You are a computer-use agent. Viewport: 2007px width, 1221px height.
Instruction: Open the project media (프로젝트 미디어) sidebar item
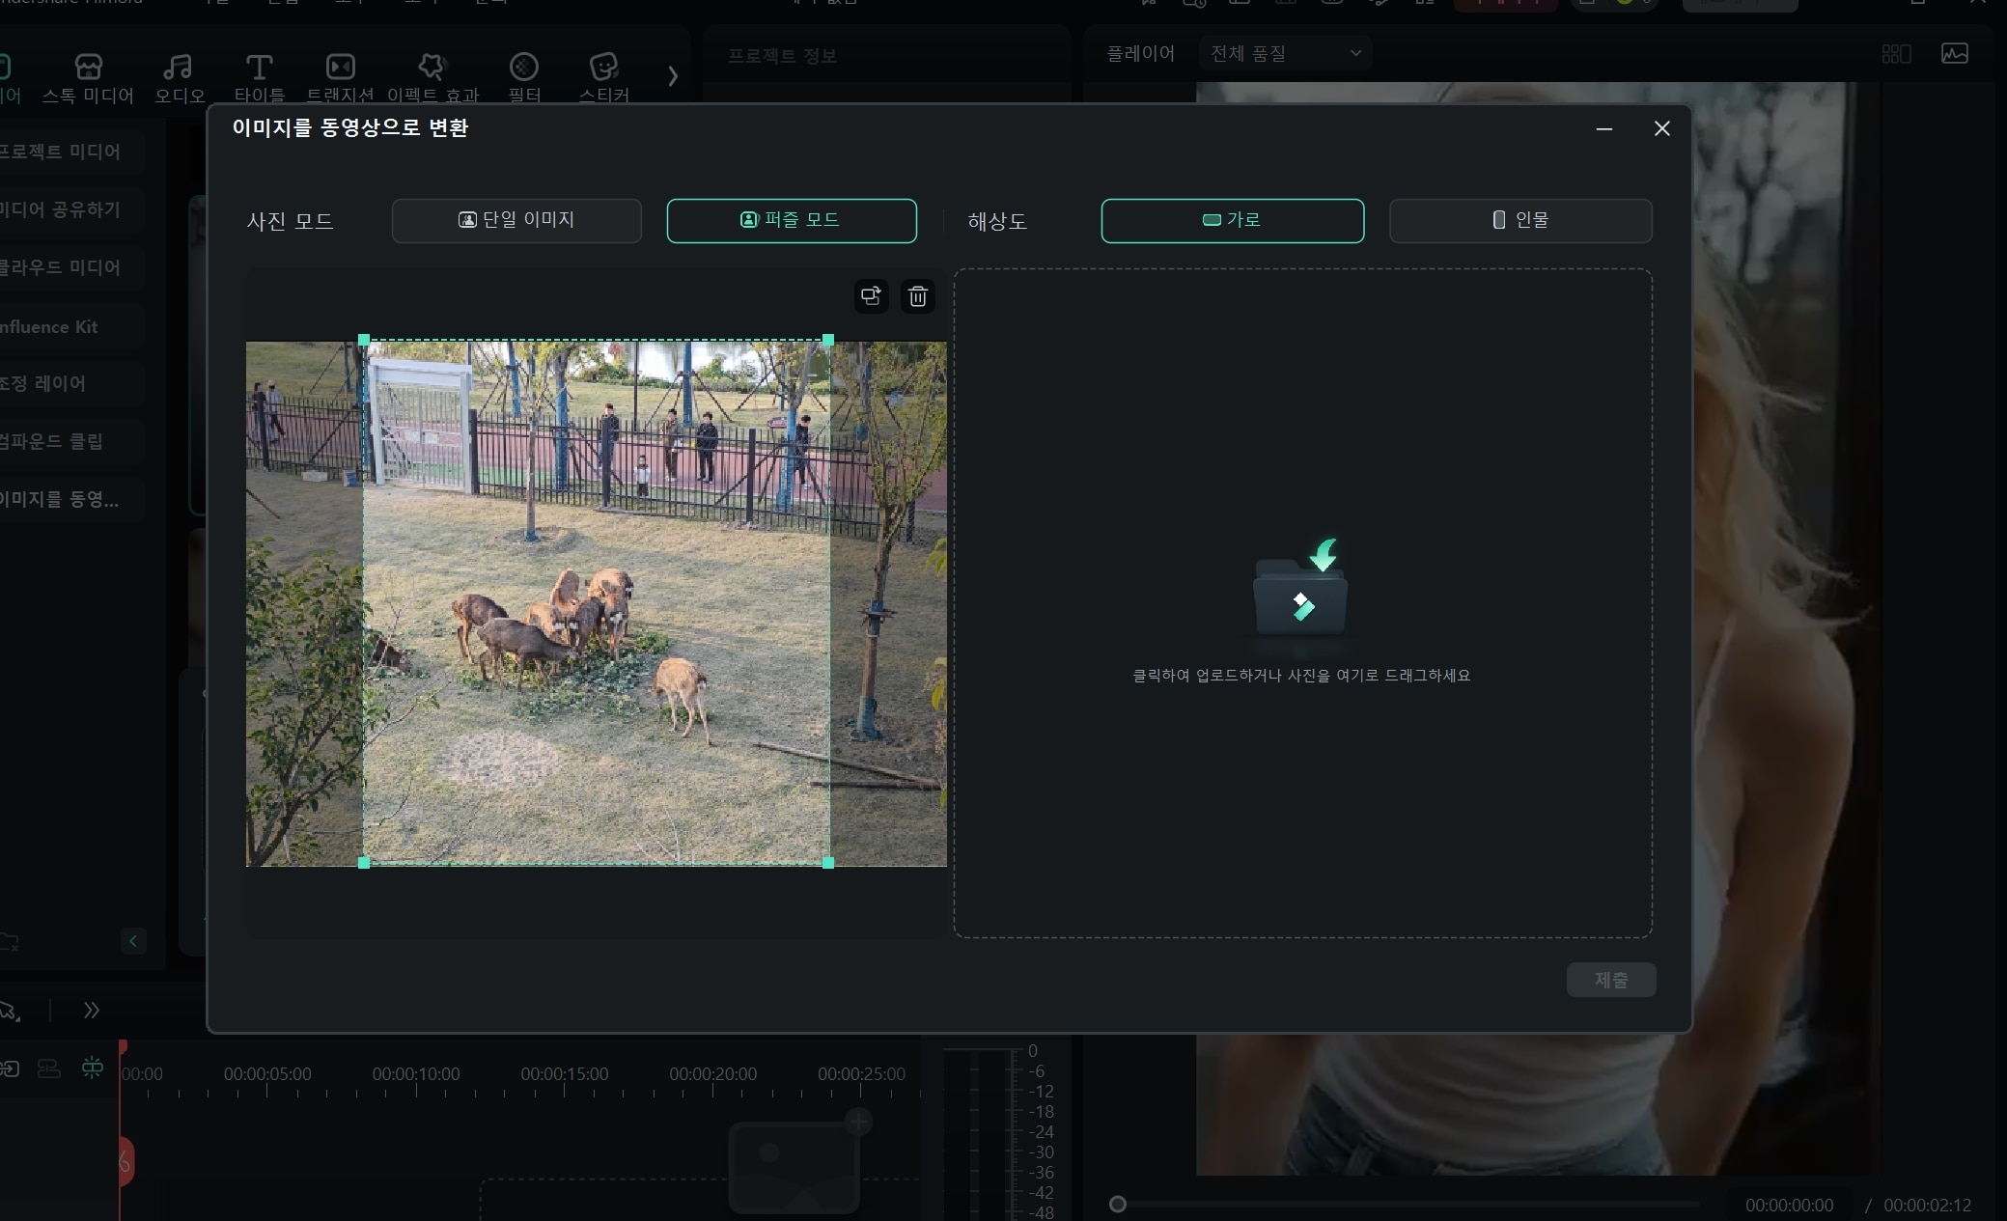click(61, 152)
